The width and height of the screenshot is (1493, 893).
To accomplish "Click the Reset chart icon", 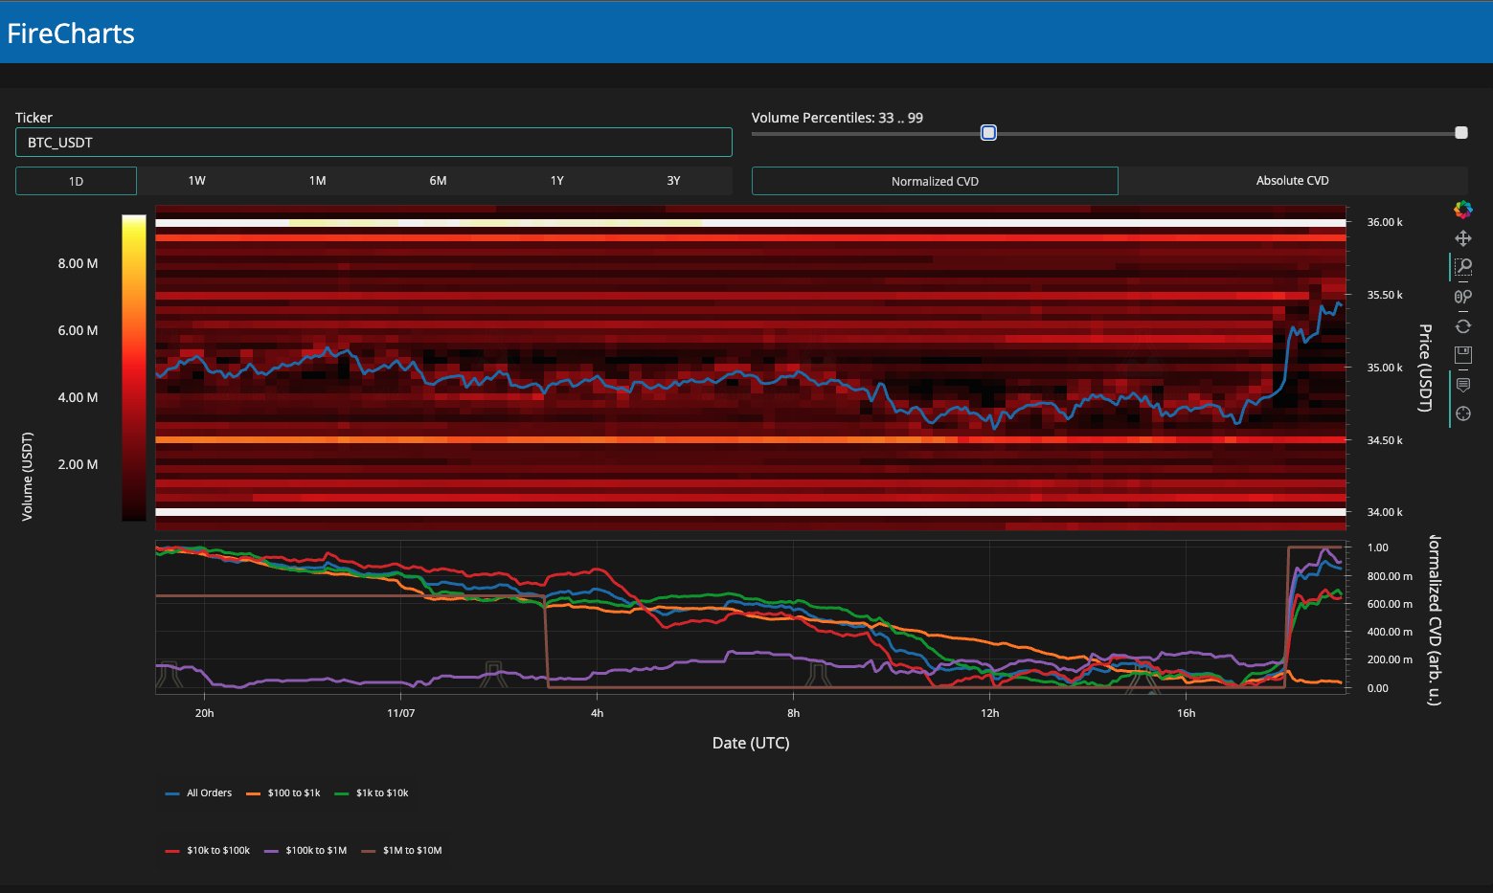I will coord(1462,326).
